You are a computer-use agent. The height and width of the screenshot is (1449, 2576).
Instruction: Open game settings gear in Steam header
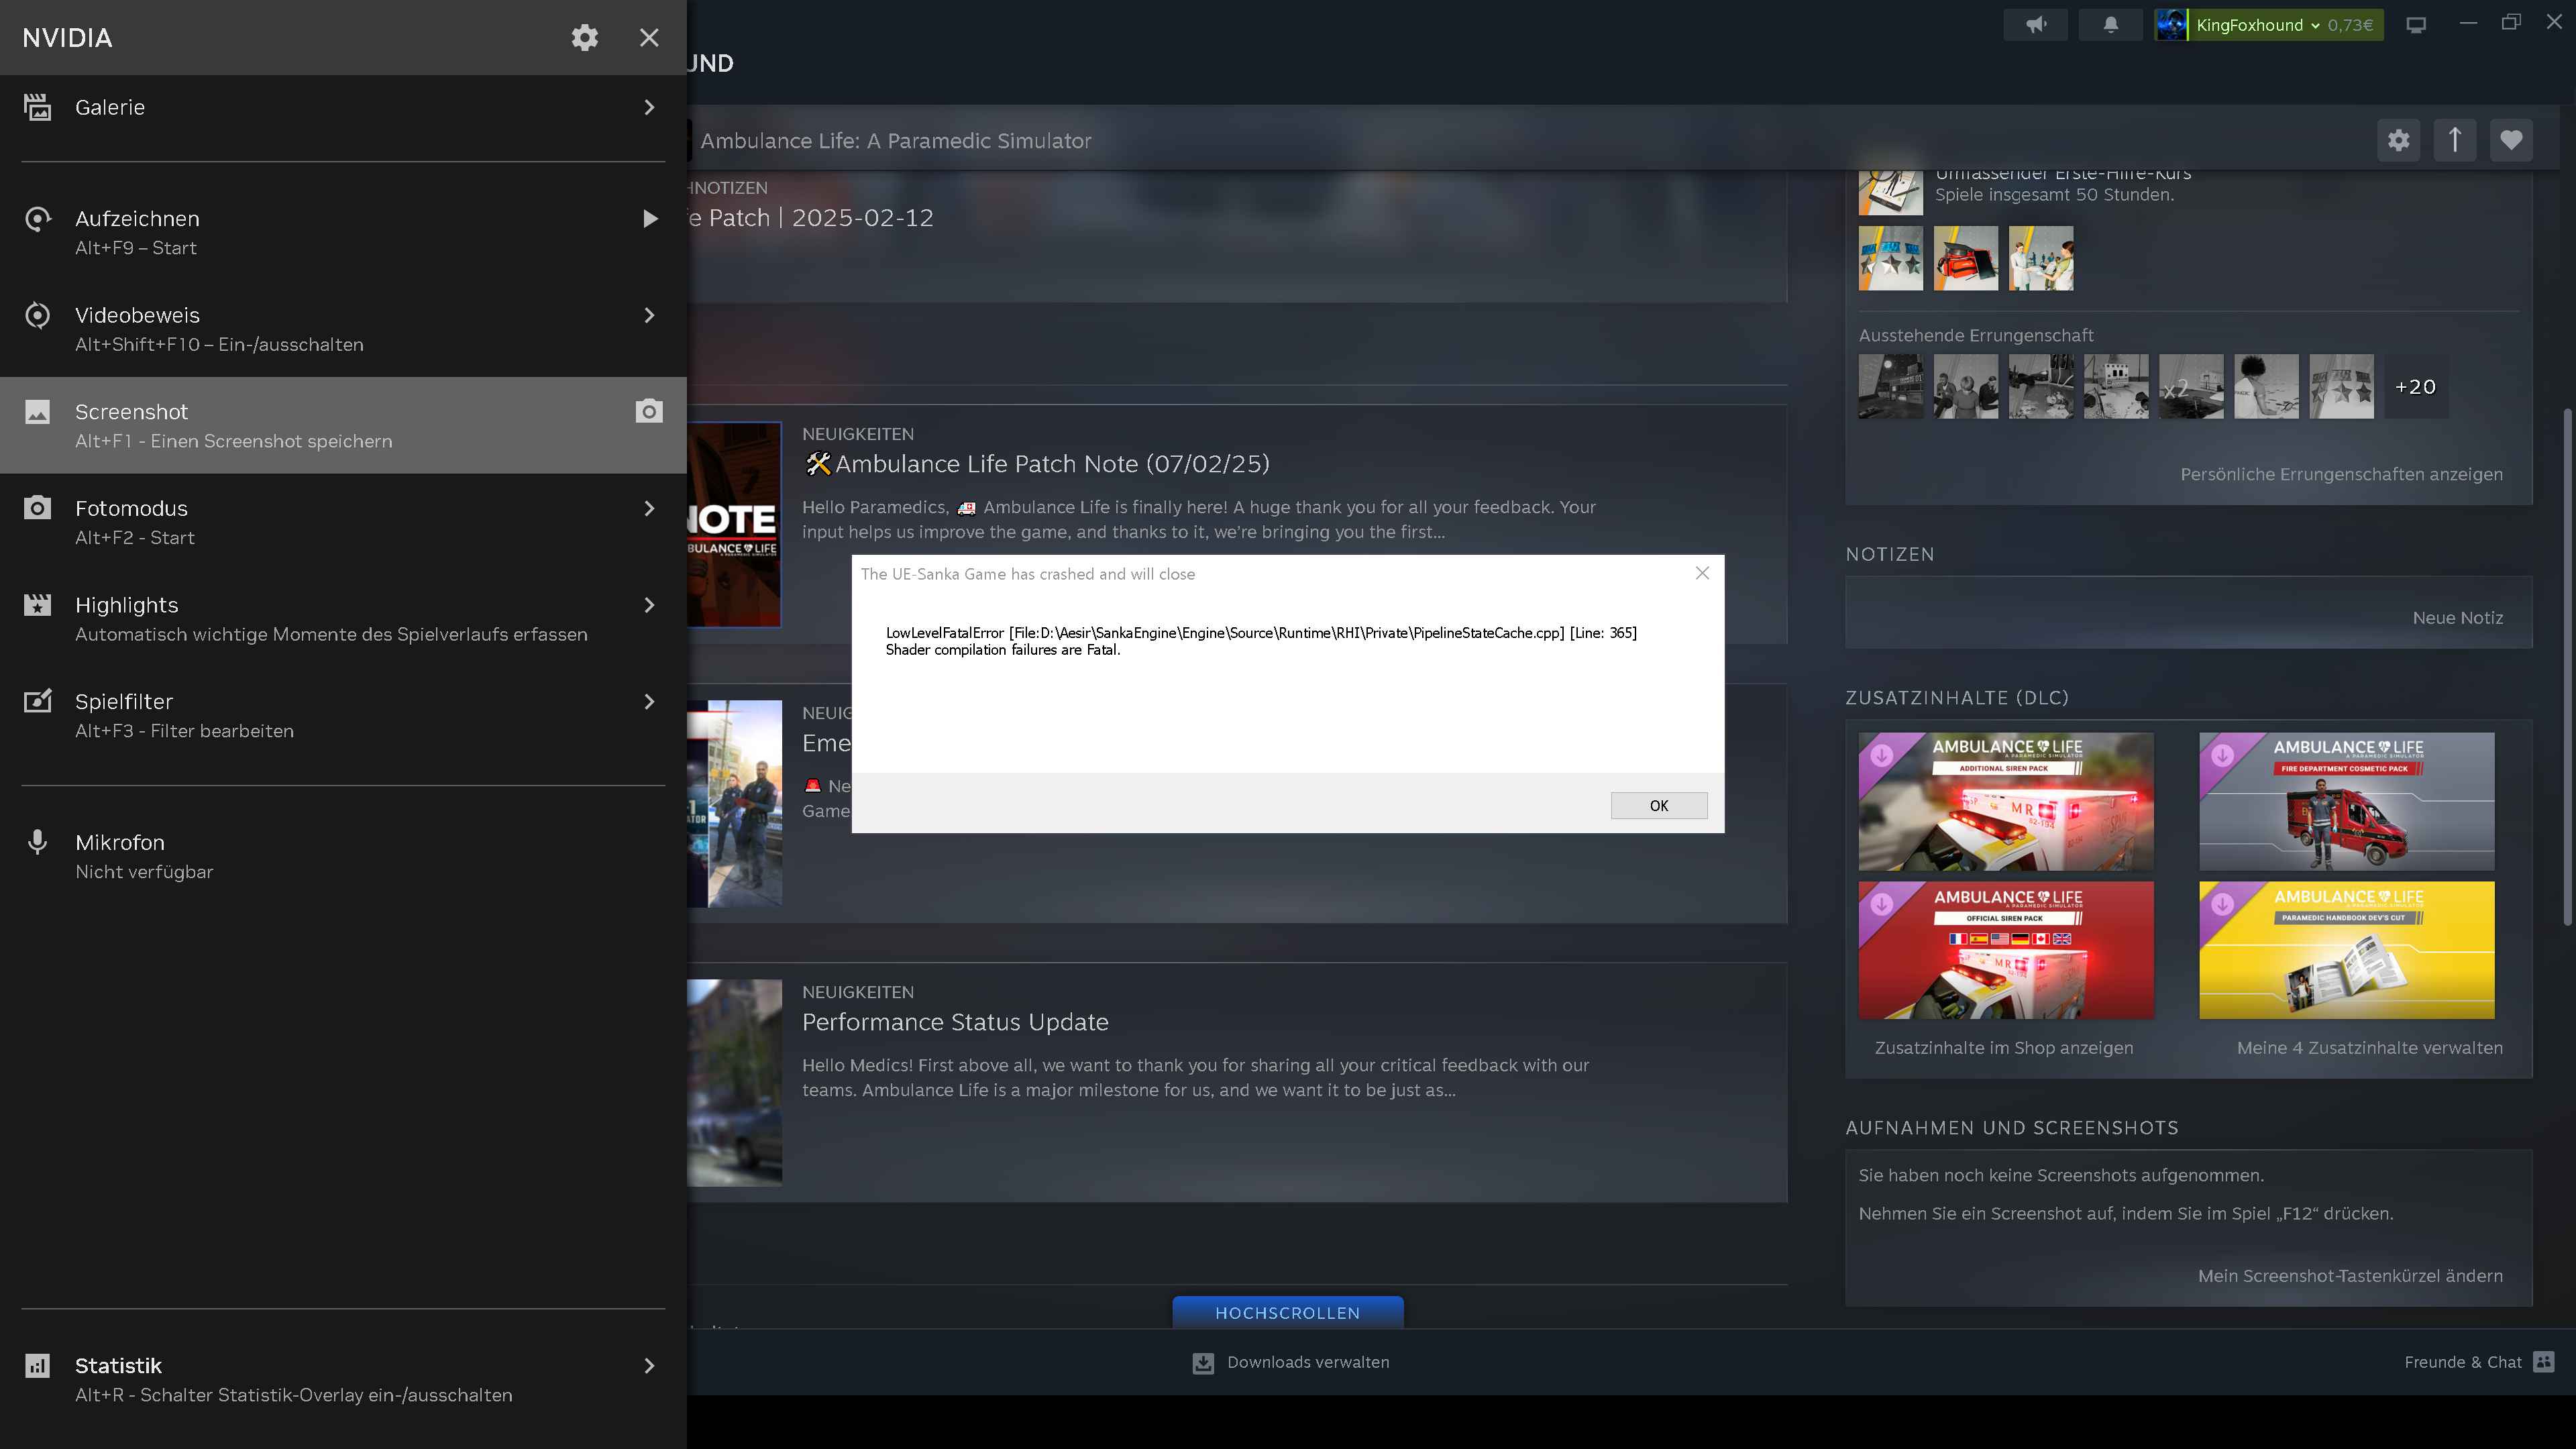2398,140
